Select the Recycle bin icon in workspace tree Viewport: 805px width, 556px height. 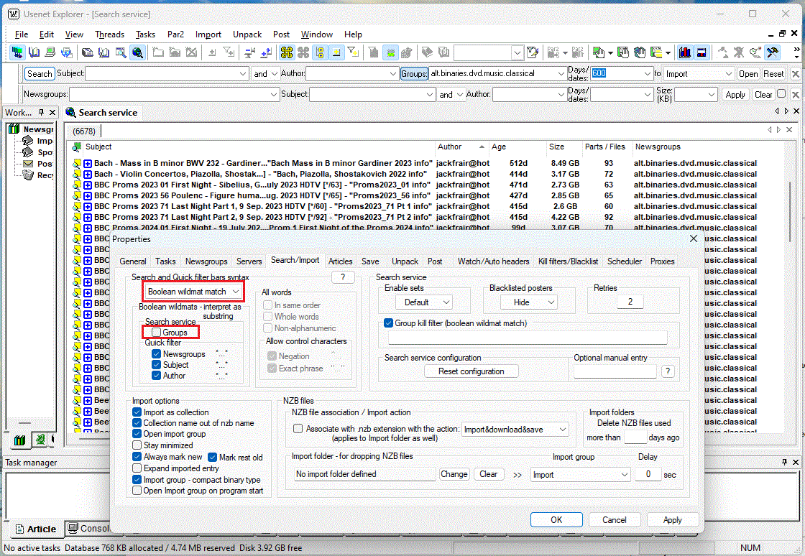(29, 175)
